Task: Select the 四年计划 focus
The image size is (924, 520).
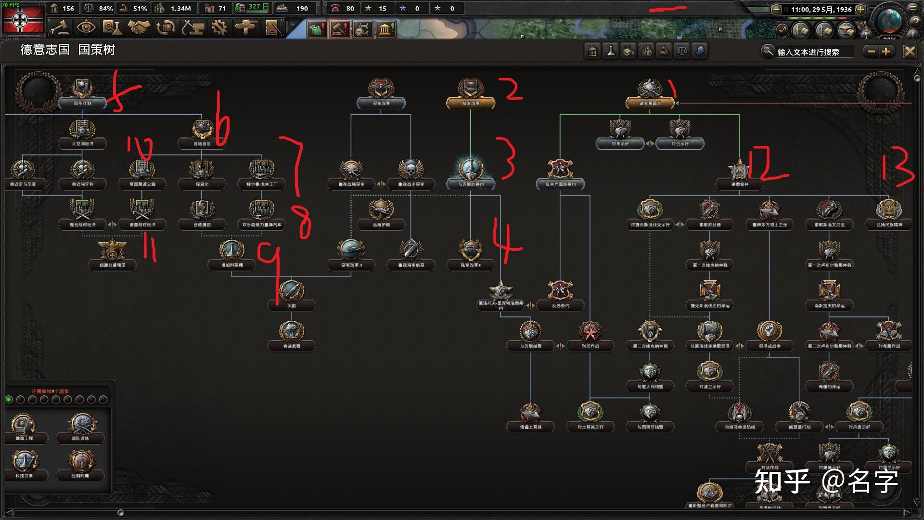Action: 82,94
